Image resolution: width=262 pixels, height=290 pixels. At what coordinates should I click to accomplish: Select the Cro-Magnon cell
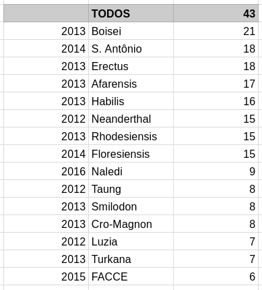(131, 224)
